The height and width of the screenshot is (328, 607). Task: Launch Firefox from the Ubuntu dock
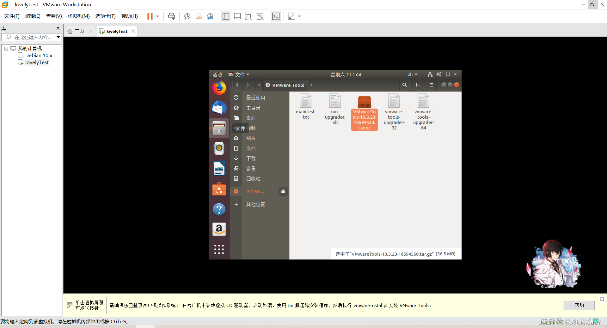219,88
